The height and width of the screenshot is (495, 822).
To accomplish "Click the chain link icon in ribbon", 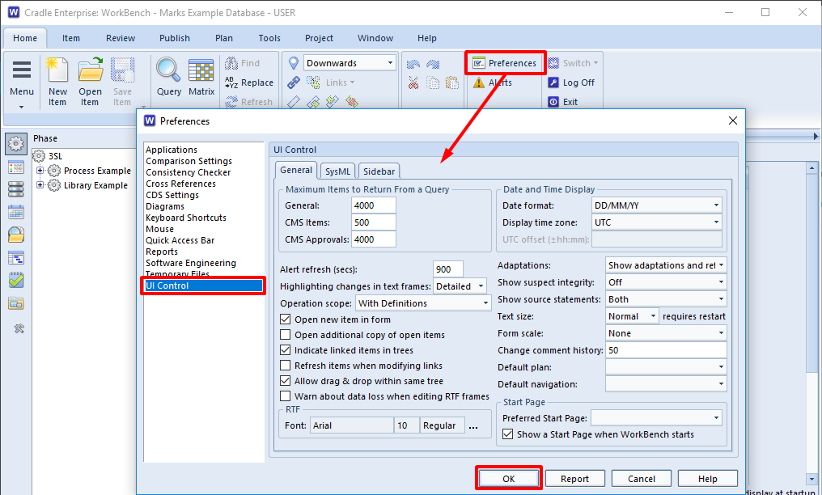I will (x=294, y=82).
